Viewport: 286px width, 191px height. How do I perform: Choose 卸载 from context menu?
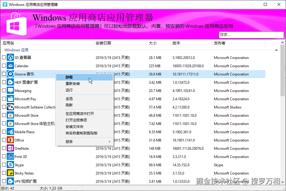pos(84,77)
